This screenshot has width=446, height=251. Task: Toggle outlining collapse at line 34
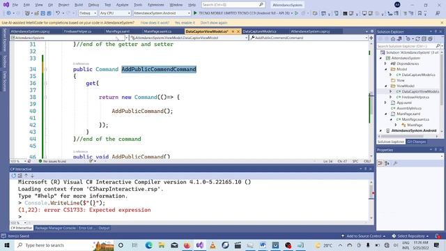(45, 69)
